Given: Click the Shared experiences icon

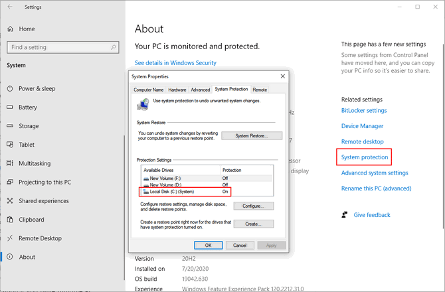Looking at the screenshot, I should coord(10,200).
